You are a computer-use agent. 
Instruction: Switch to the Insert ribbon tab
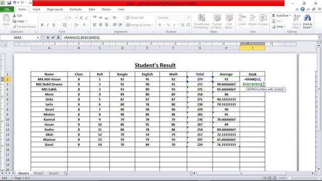[x=36, y=9]
